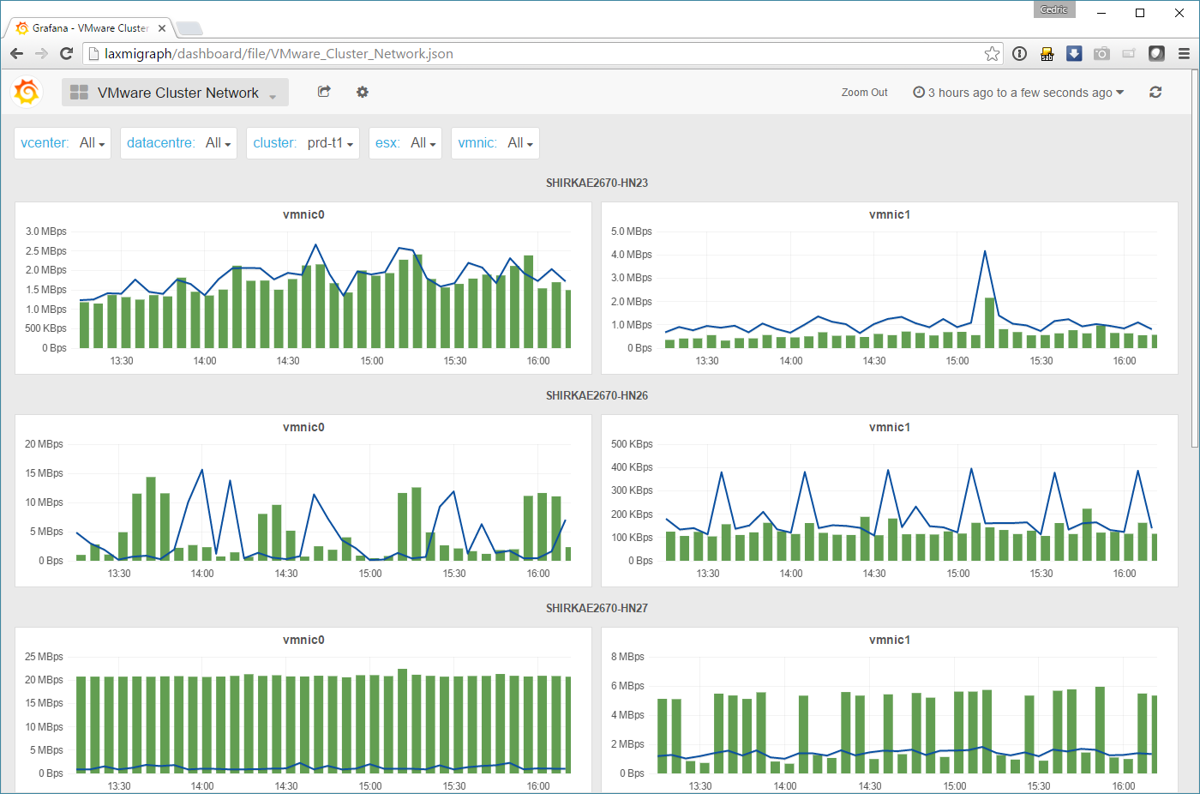1200x794 pixels.
Task: Open the vcenter variable dropdown
Action: tap(92, 143)
